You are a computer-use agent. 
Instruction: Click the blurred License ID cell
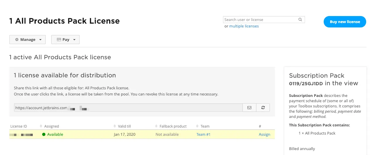[x=21, y=135]
